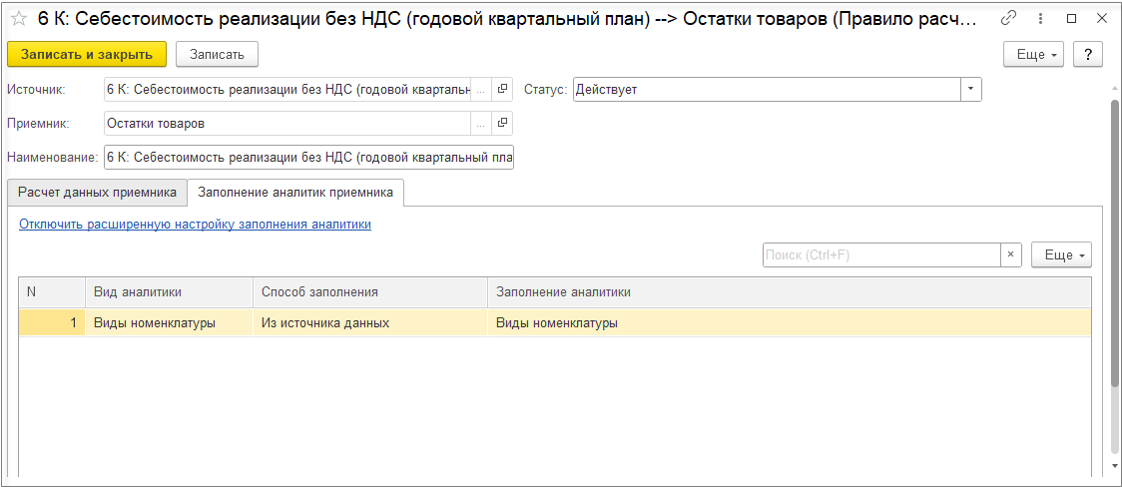Expand the Статус dropdown list
This screenshot has width=1122, height=487.
(x=971, y=89)
